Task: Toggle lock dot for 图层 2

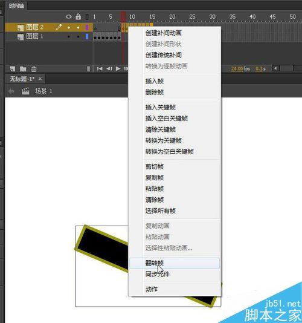Action: [x=78, y=27]
